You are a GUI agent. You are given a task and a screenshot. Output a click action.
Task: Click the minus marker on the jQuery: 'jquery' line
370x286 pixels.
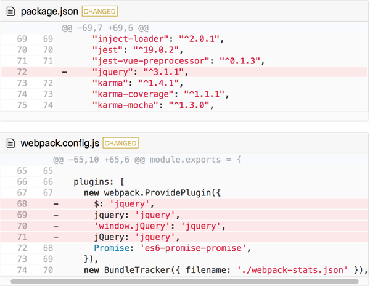pos(55,237)
